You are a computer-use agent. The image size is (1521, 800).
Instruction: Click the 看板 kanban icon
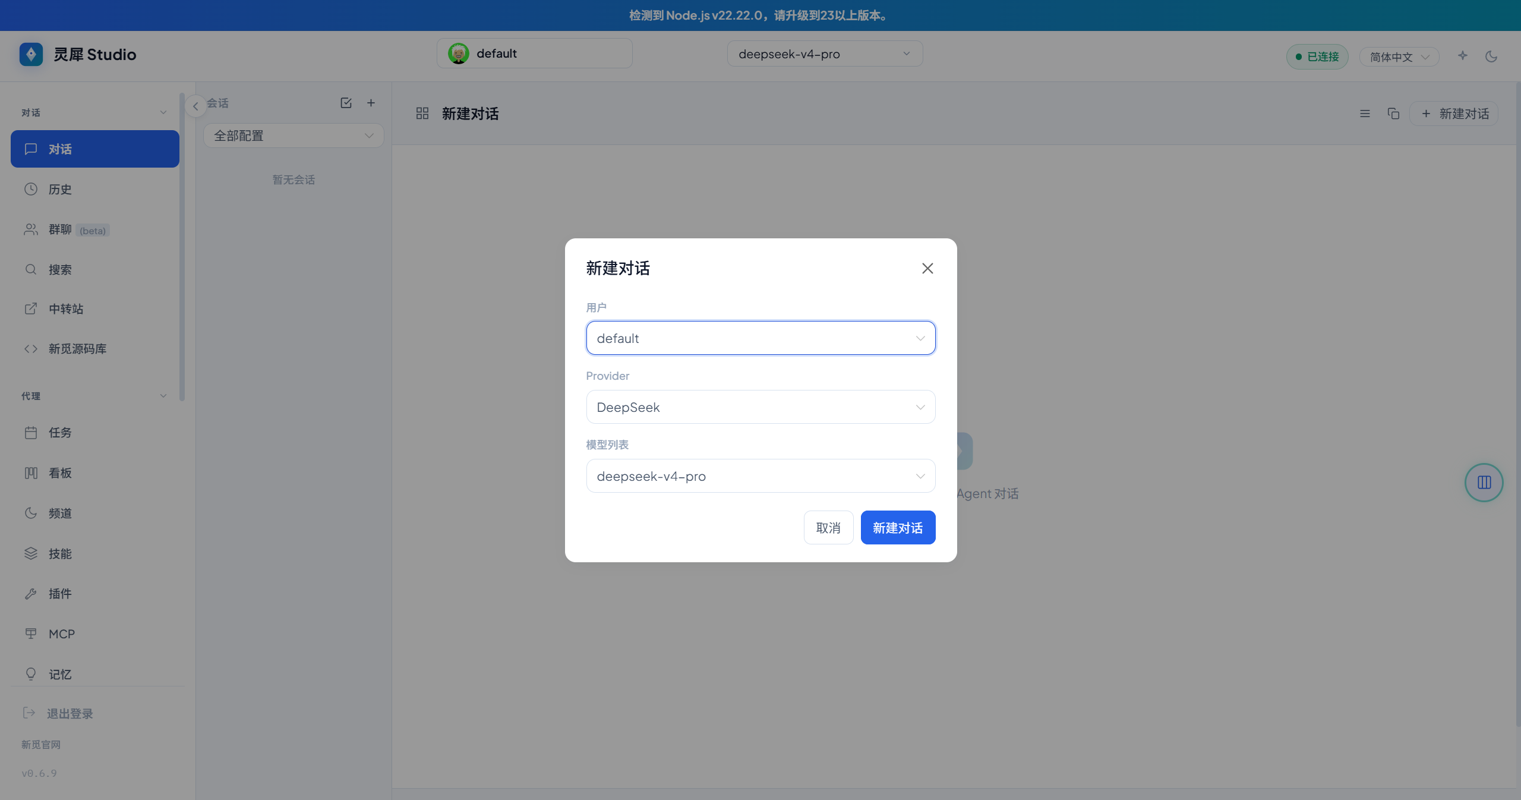tap(31, 473)
